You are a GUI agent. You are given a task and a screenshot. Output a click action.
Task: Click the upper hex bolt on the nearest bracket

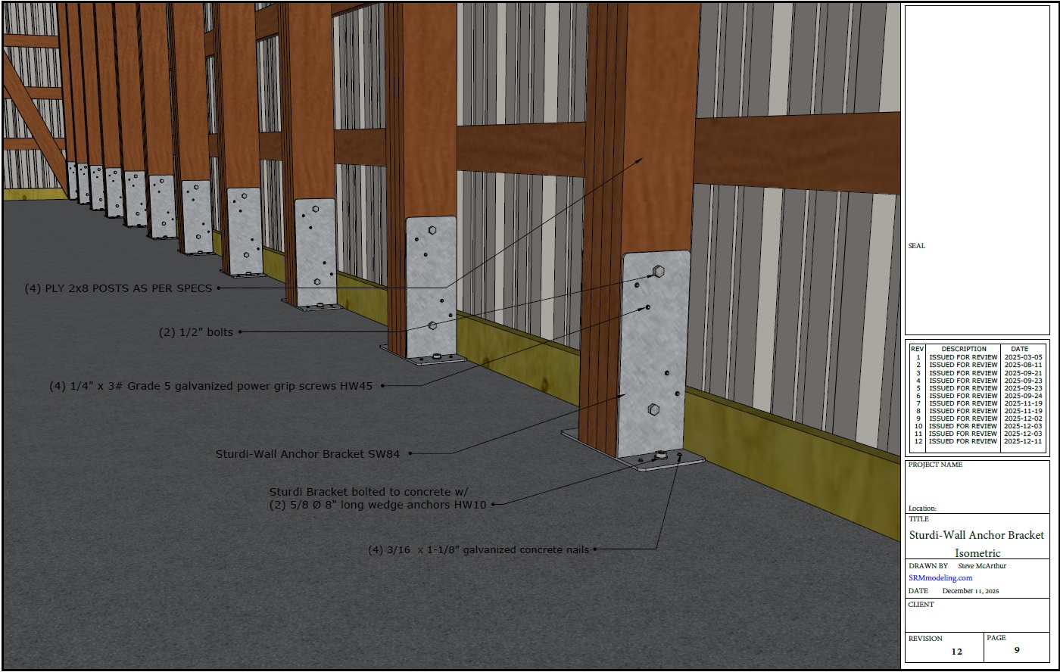[657, 271]
